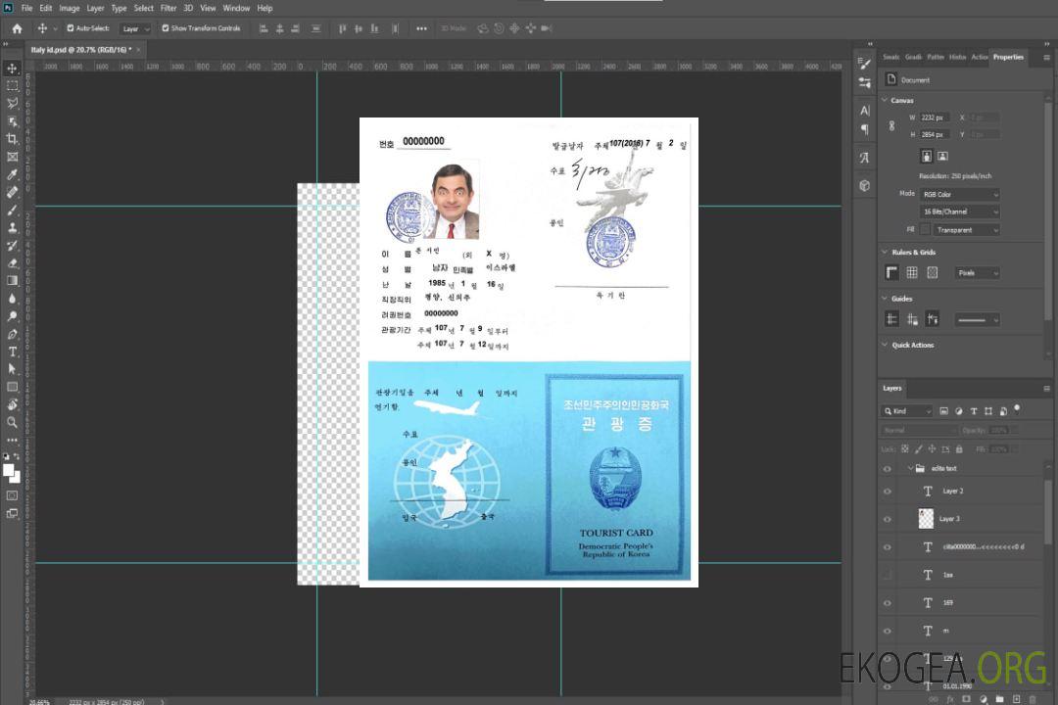Uncheck the Auto-Select checkbox
Screen dimensions: 1058x705
point(71,28)
